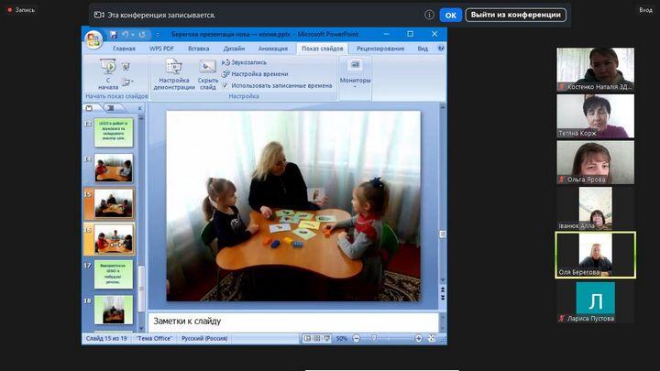Screen dimensions: 660x371
Task: Start slideshow from current slide icon
Action: [126, 67]
